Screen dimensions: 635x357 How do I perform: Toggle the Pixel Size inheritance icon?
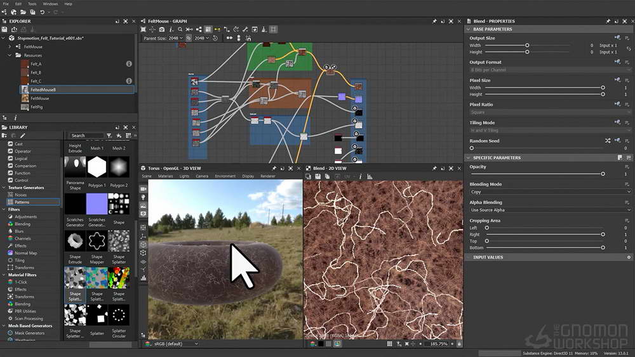pos(617,80)
